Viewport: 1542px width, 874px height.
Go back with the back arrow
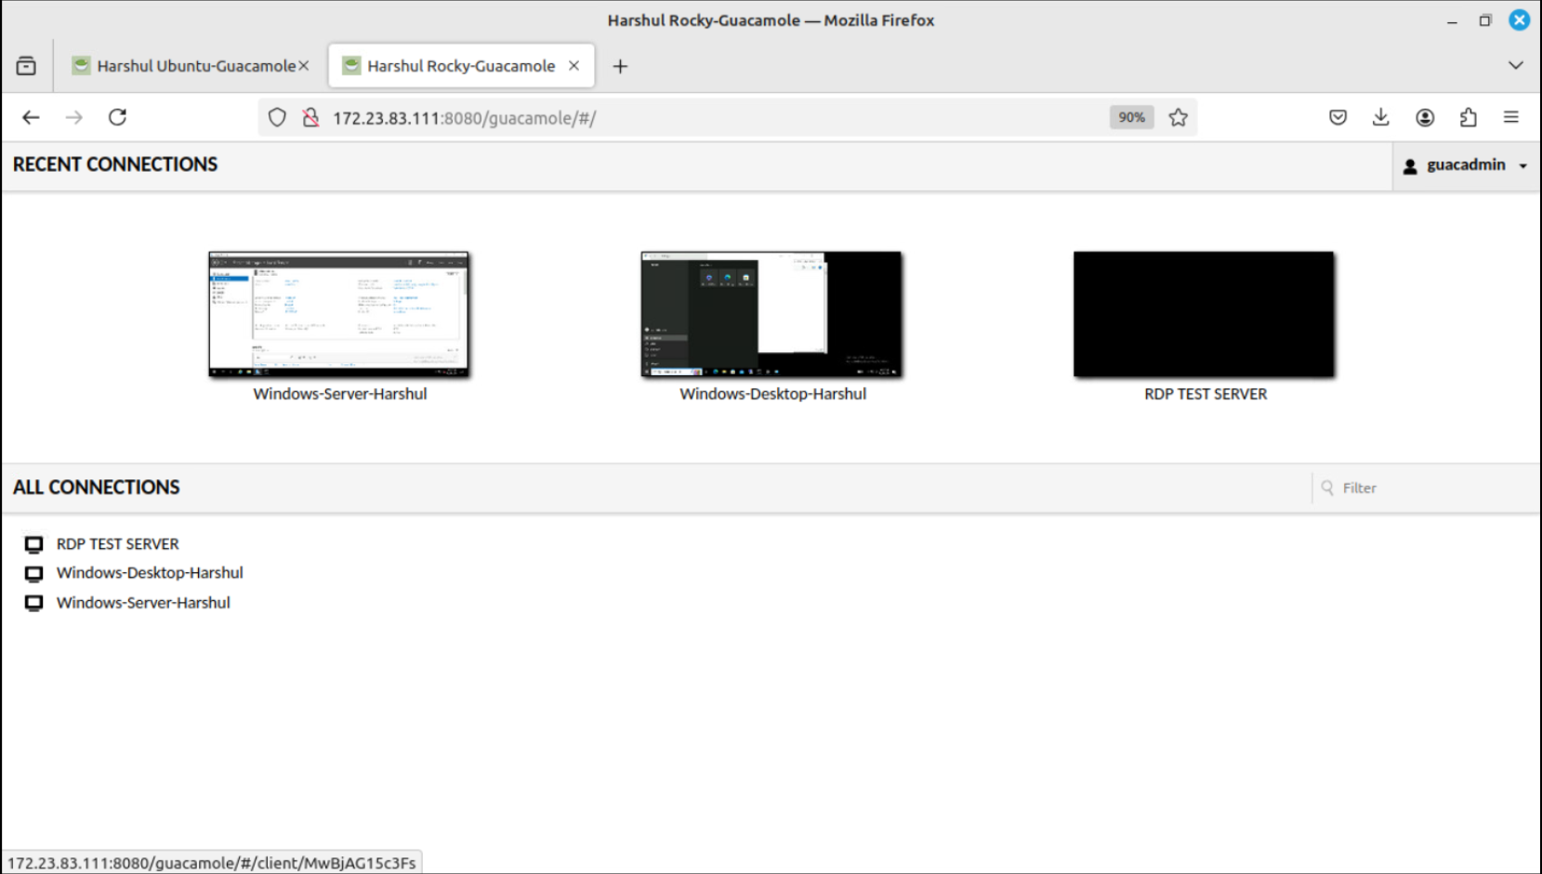point(31,117)
